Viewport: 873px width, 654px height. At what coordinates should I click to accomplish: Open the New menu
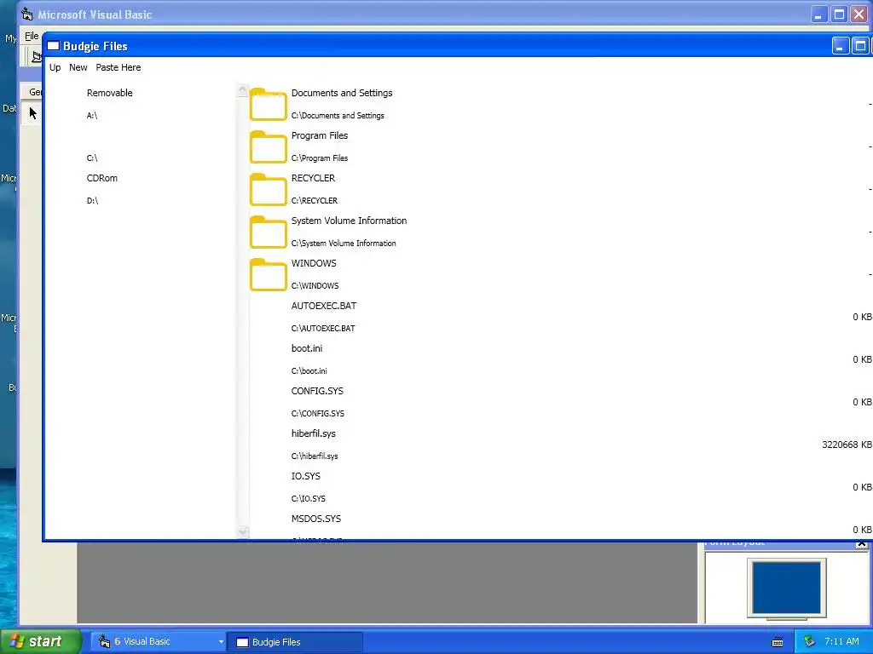(x=78, y=67)
